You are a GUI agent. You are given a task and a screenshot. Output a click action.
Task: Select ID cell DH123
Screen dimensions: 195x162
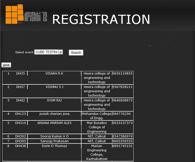click(x=21, y=114)
